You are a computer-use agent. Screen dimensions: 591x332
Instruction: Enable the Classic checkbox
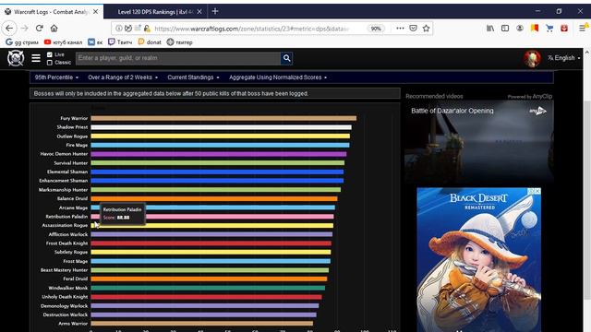tap(50, 63)
